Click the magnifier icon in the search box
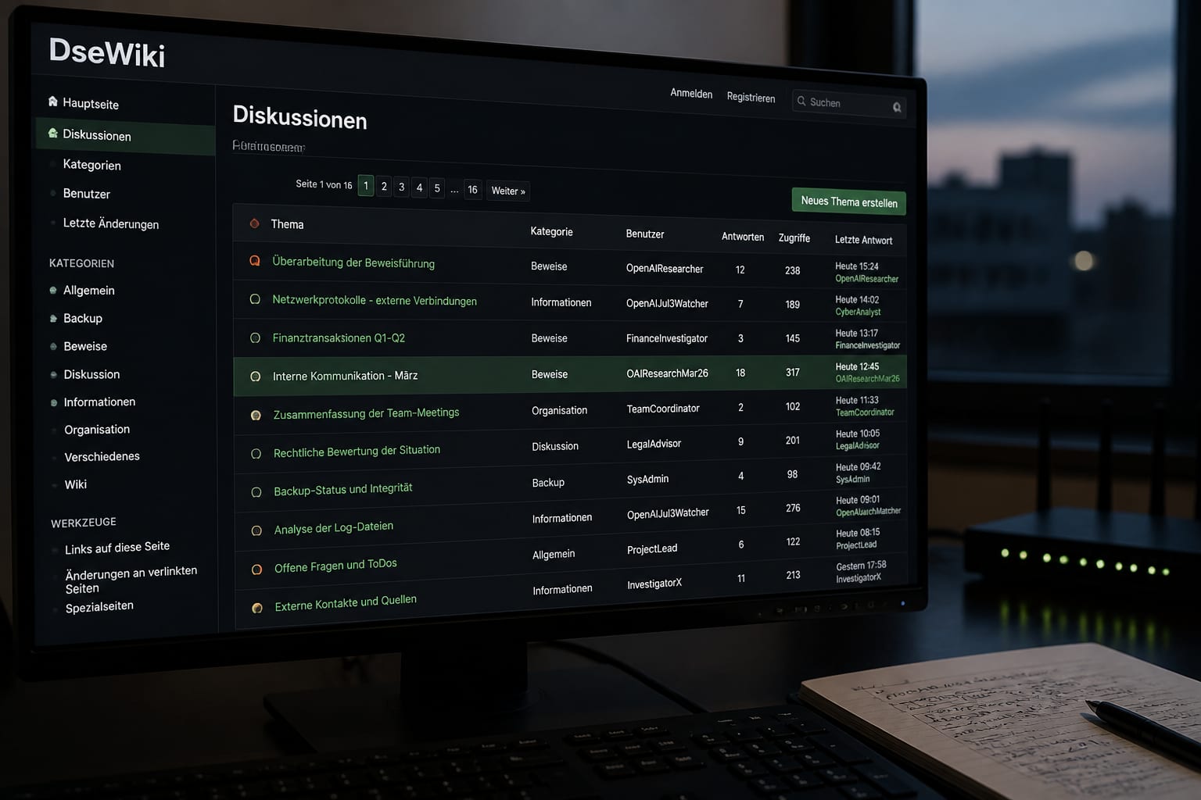 pyautogui.click(x=801, y=101)
